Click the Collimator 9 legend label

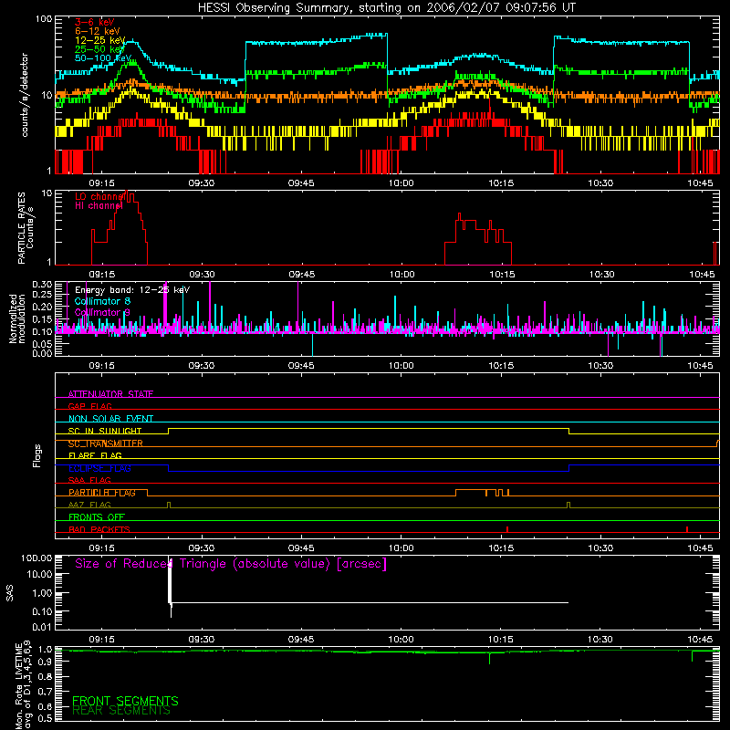point(102,312)
